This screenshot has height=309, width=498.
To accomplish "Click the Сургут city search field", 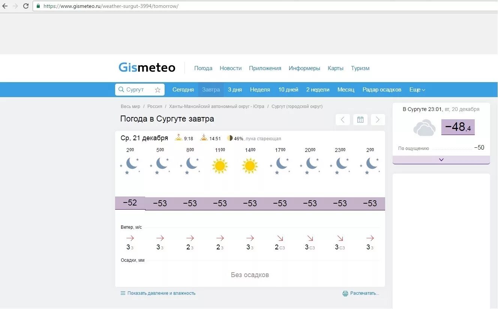I will pyautogui.click(x=140, y=90).
